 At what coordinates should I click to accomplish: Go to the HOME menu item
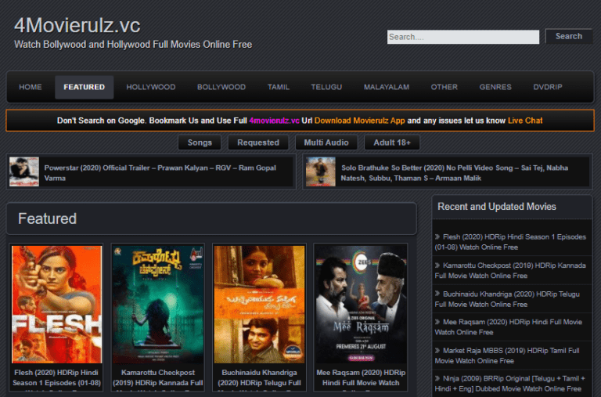click(31, 87)
